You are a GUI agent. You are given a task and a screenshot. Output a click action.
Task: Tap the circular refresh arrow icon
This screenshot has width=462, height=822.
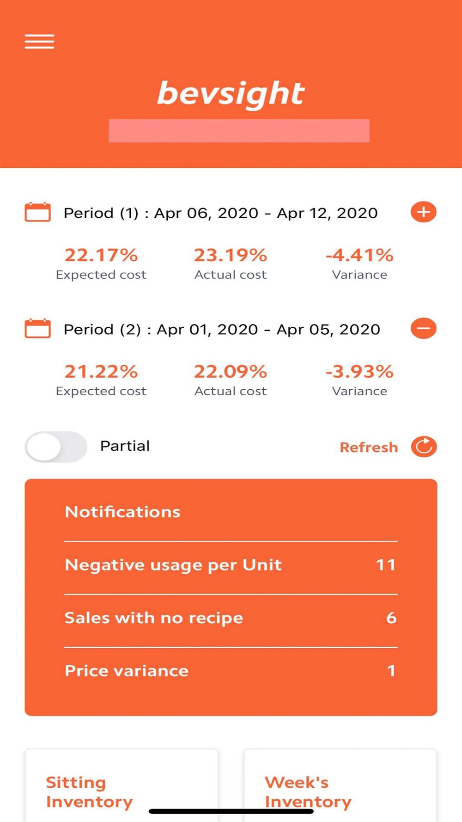coord(424,447)
